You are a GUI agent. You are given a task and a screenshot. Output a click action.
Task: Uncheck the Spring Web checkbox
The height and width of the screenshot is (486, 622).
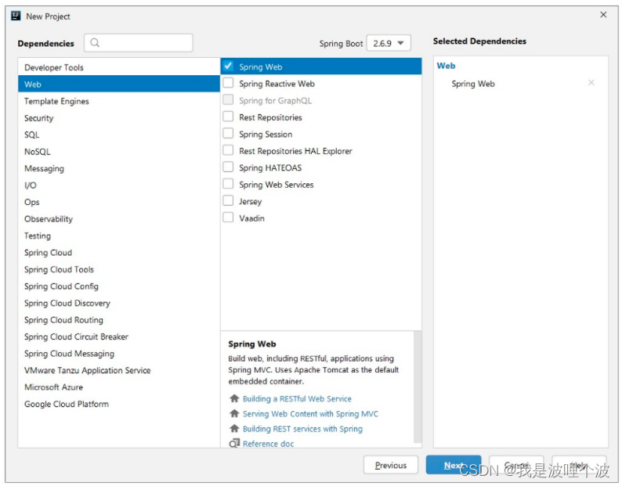(228, 66)
